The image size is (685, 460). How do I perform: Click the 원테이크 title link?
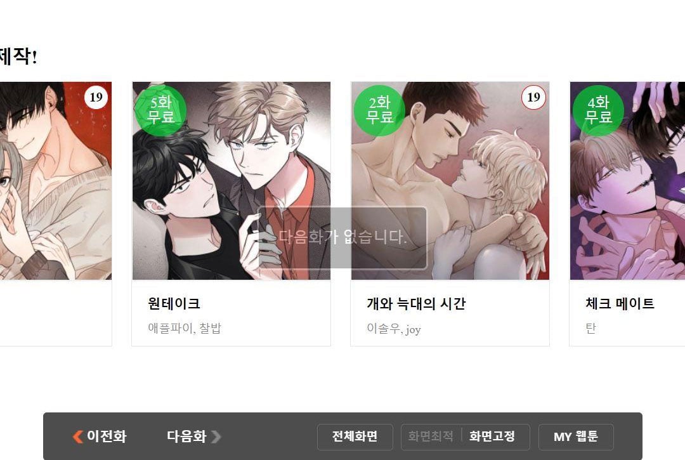tap(174, 303)
